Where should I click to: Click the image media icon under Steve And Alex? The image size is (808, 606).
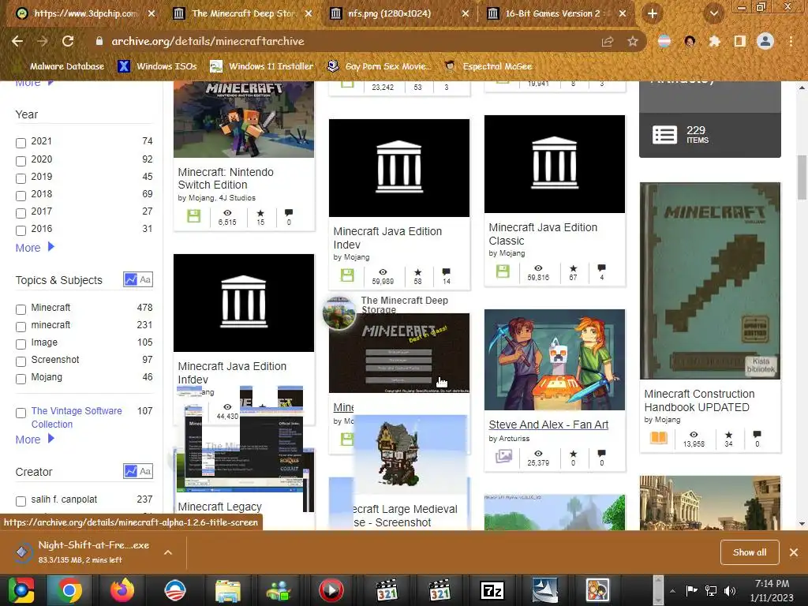tap(503, 455)
